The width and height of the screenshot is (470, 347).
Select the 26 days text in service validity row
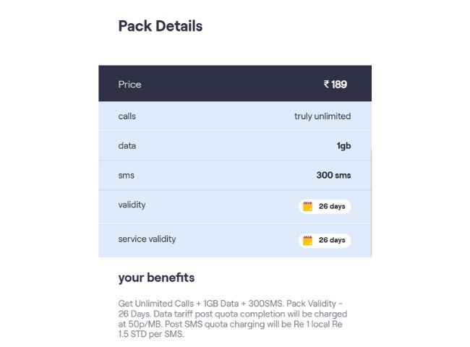coord(332,240)
